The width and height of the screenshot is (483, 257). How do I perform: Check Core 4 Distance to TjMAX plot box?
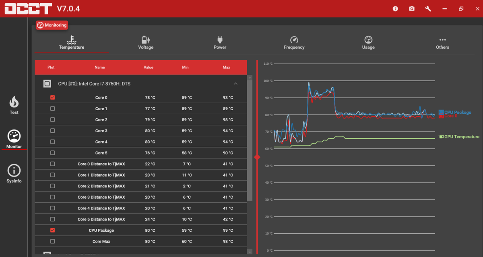(x=52, y=208)
